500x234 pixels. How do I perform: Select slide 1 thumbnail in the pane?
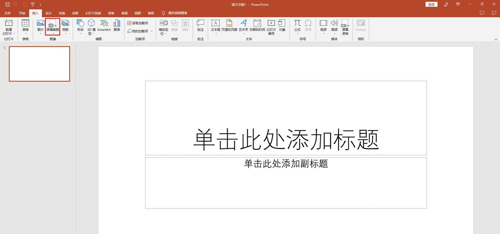pyautogui.click(x=39, y=64)
